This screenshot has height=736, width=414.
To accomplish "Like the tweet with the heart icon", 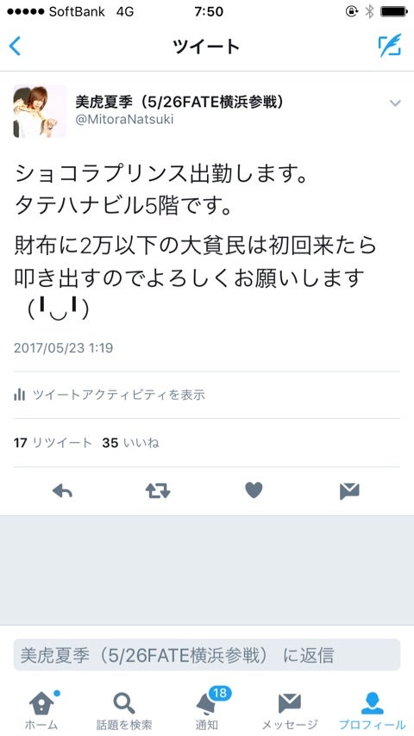I will coord(254,490).
